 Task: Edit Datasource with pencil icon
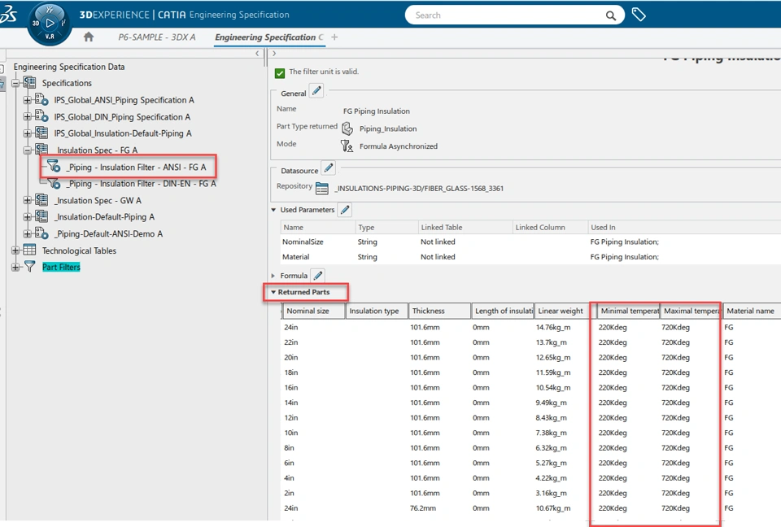pos(328,168)
